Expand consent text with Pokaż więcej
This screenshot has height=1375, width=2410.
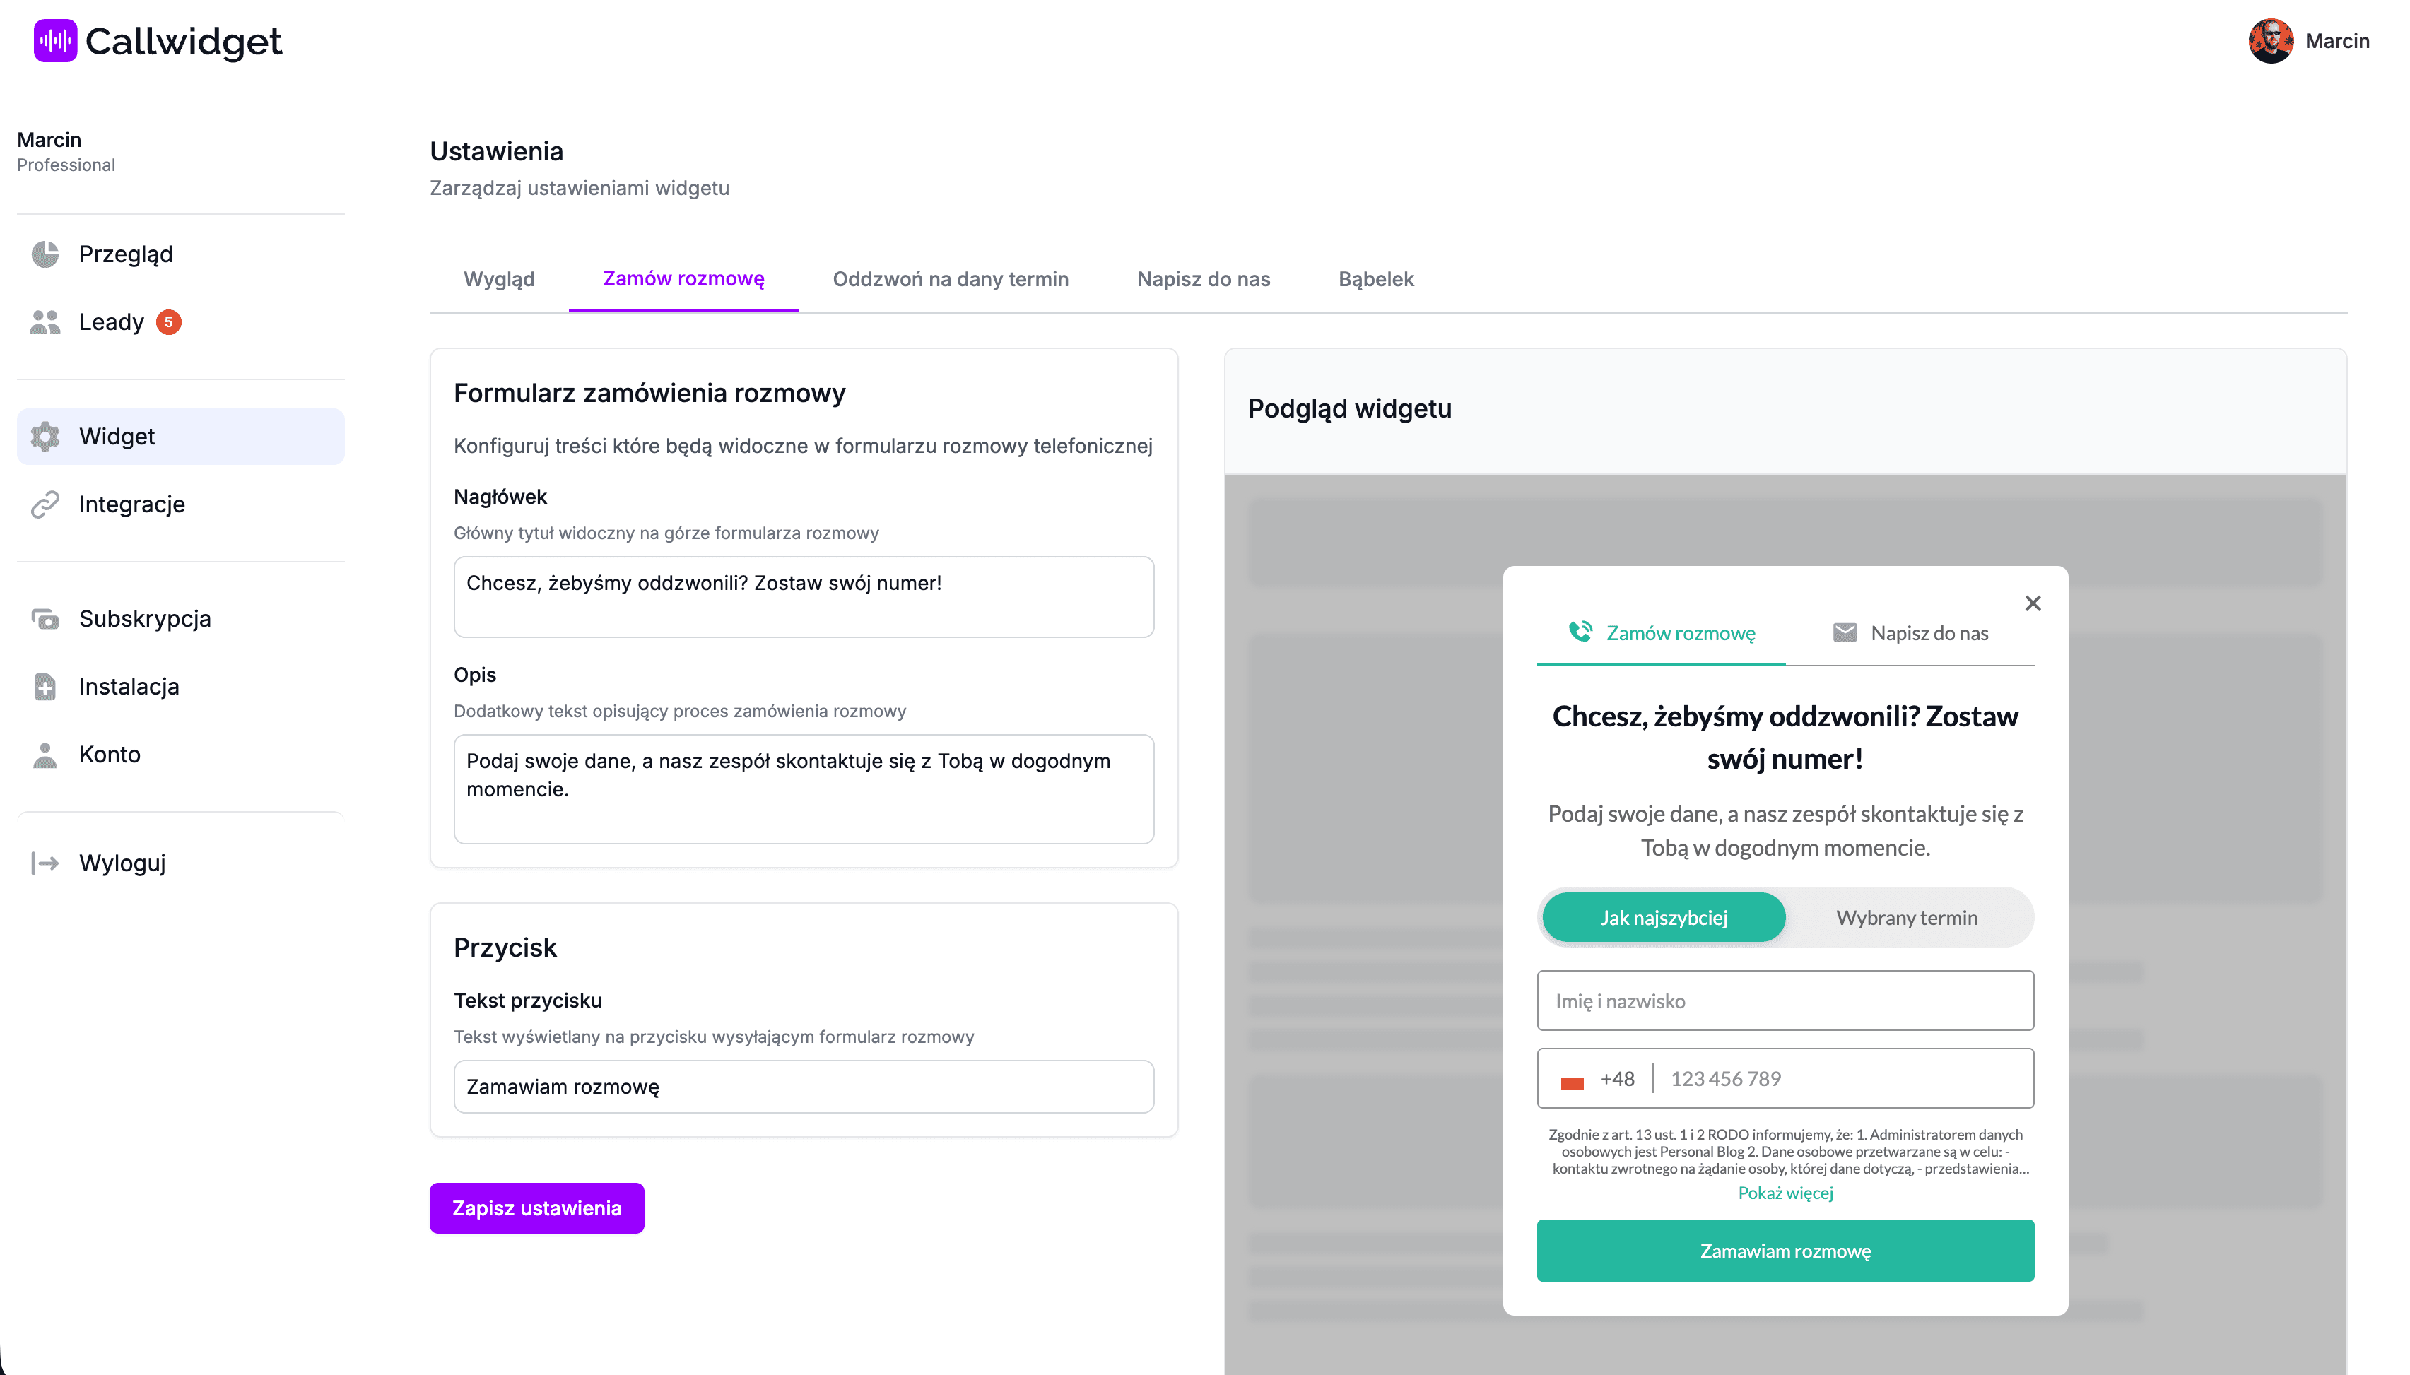(1785, 1193)
